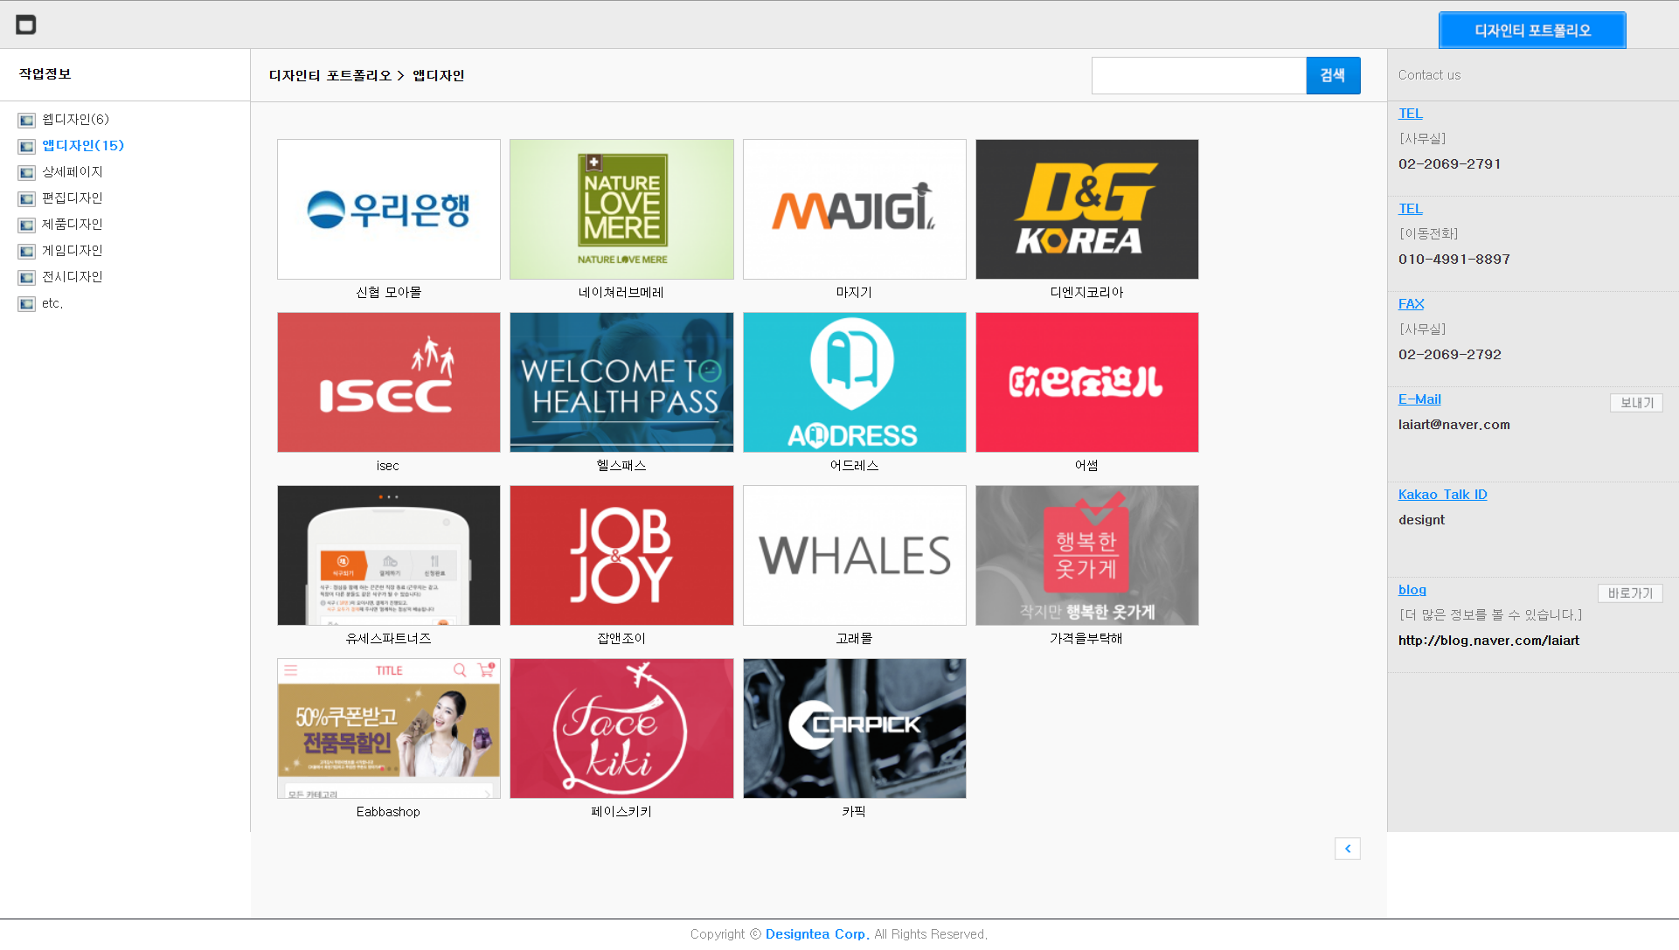Click the icon beside 게임디자인 category
This screenshot has height=950, width=1679.
point(27,251)
